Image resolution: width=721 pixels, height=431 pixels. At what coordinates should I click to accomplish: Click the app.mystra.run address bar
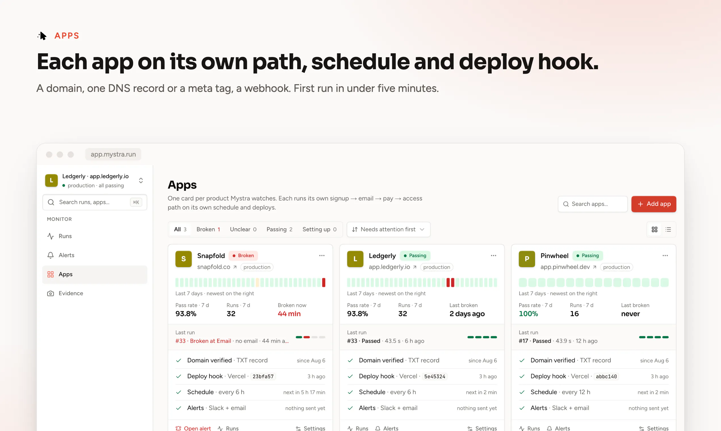(x=113, y=154)
